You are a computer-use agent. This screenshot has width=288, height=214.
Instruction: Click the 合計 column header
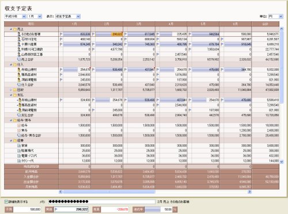click(x=265, y=24)
